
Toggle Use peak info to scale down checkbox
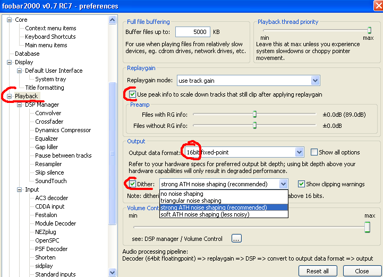point(132,94)
